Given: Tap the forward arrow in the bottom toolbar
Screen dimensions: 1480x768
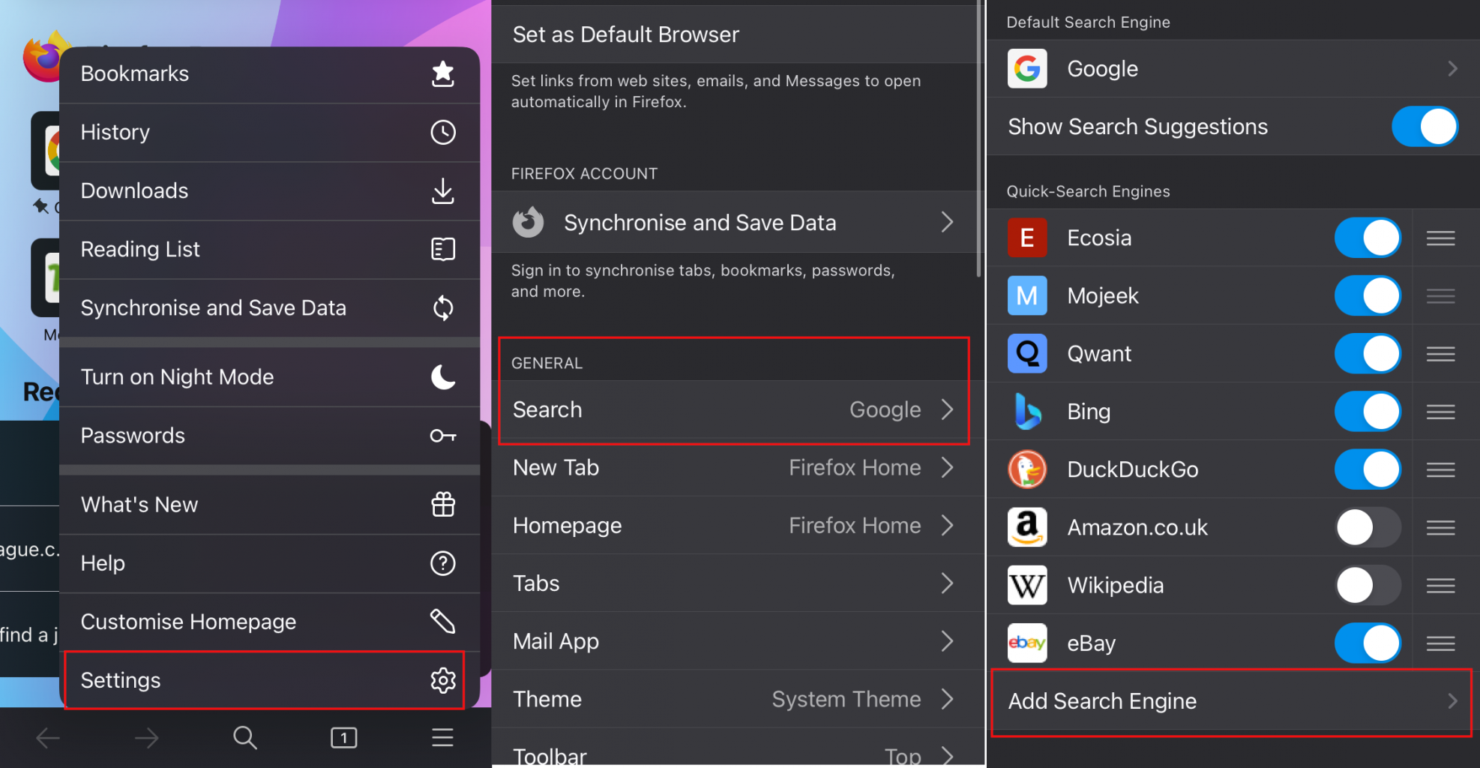Looking at the screenshot, I should [x=146, y=738].
